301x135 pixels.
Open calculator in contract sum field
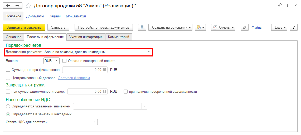click(105, 70)
